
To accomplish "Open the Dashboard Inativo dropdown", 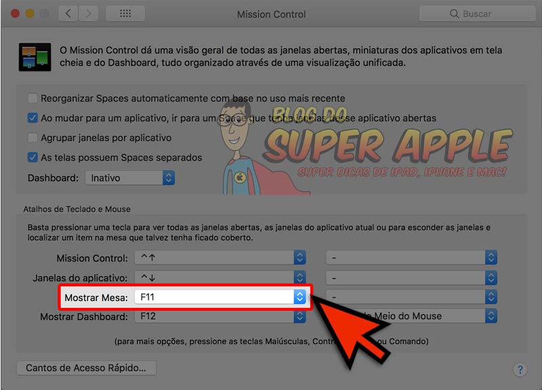I will pos(130,178).
